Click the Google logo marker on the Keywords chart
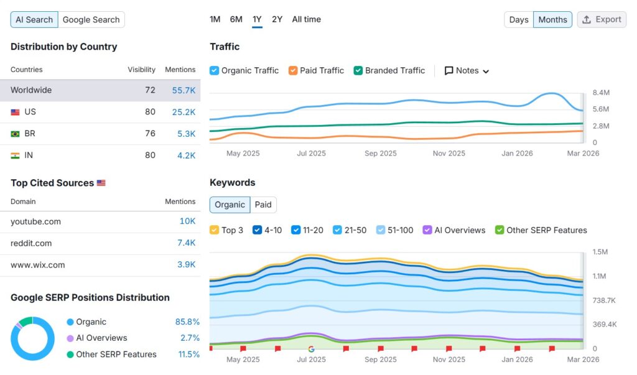Image resolution: width=637 pixels, height=375 pixels. [x=311, y=350]
